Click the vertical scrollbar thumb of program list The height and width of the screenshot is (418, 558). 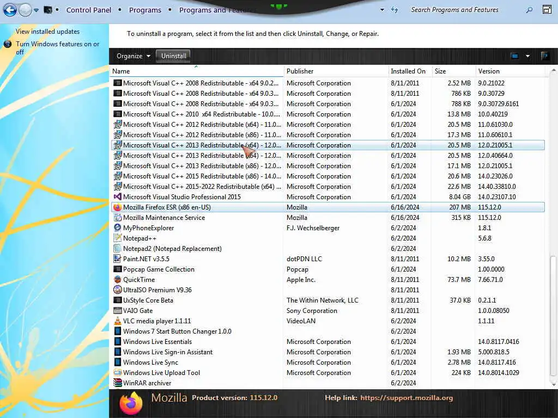click(554, 316)
